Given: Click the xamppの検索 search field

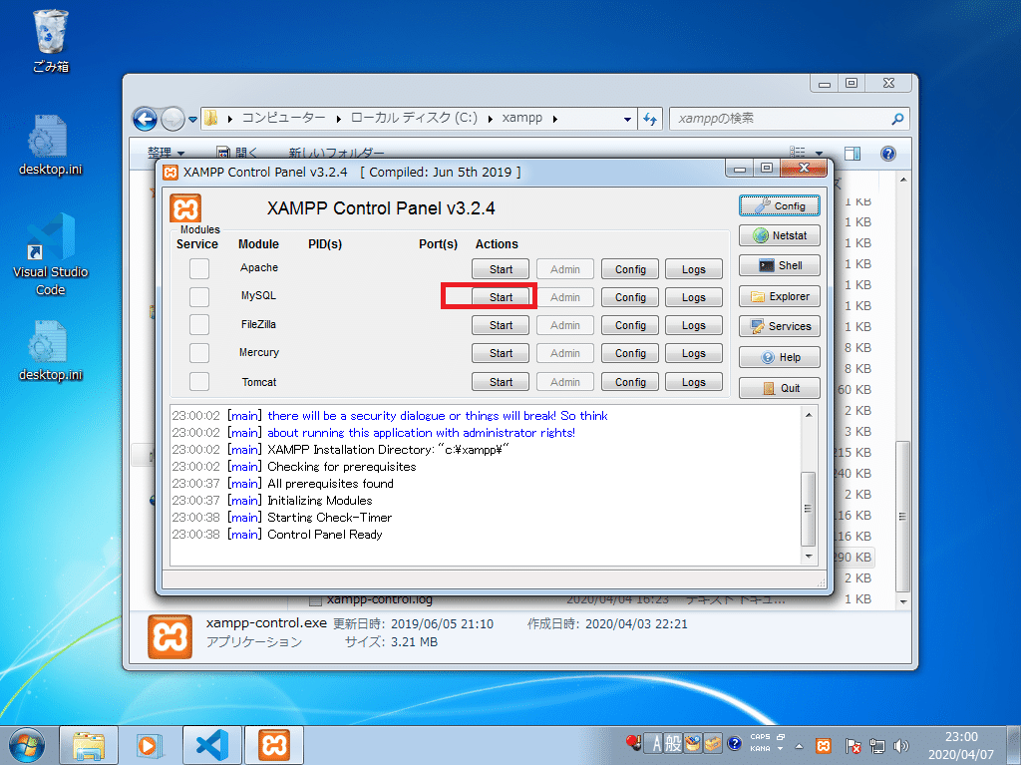Looking at the screenshot, I should (x=782, y=119).
